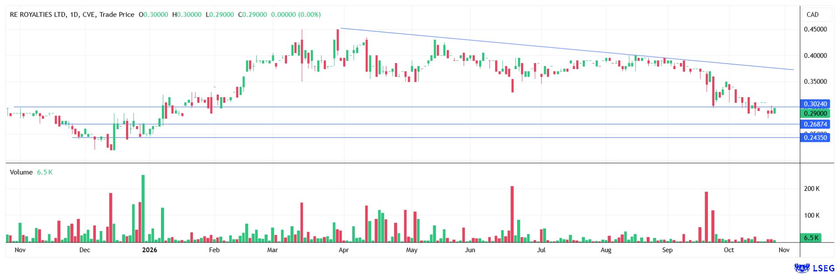Click the close price value C0.29000

point(252,14)
